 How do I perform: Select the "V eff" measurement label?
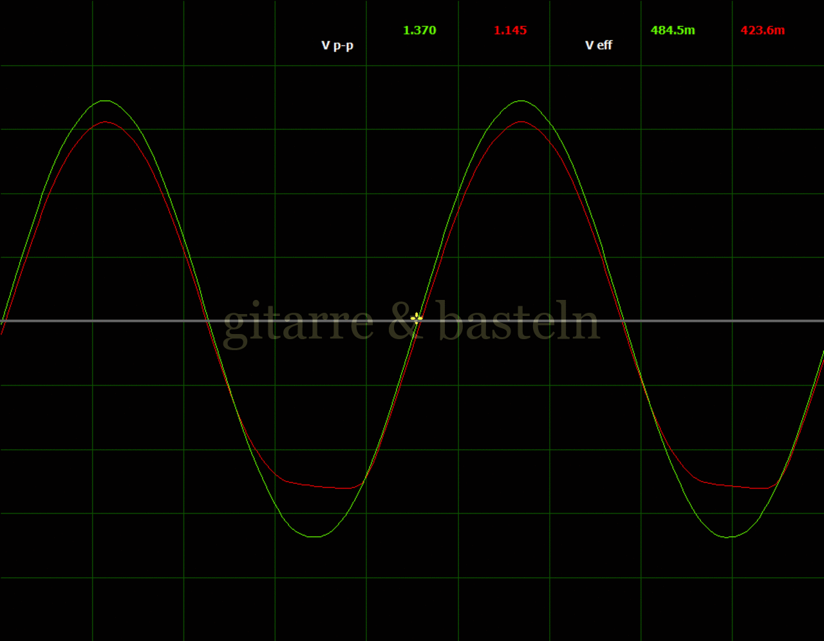[x=598, y=45]
